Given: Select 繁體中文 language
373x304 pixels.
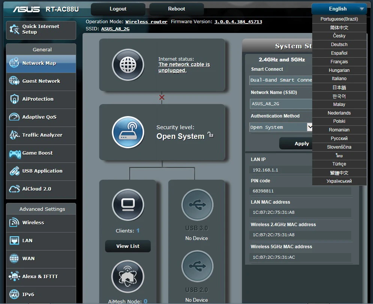Looking at the screenshot, I should pos(339,173).
